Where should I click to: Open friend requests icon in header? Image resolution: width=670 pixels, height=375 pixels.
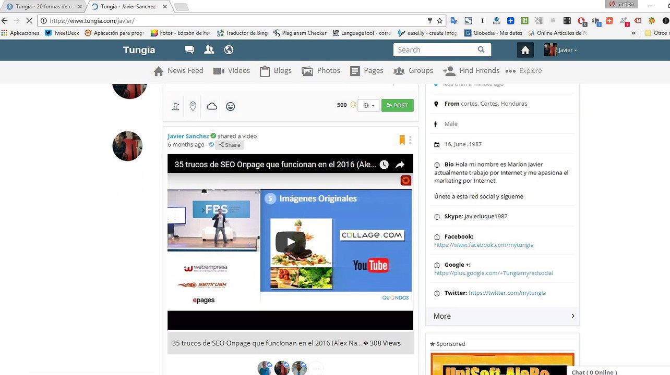coord(209,50)
